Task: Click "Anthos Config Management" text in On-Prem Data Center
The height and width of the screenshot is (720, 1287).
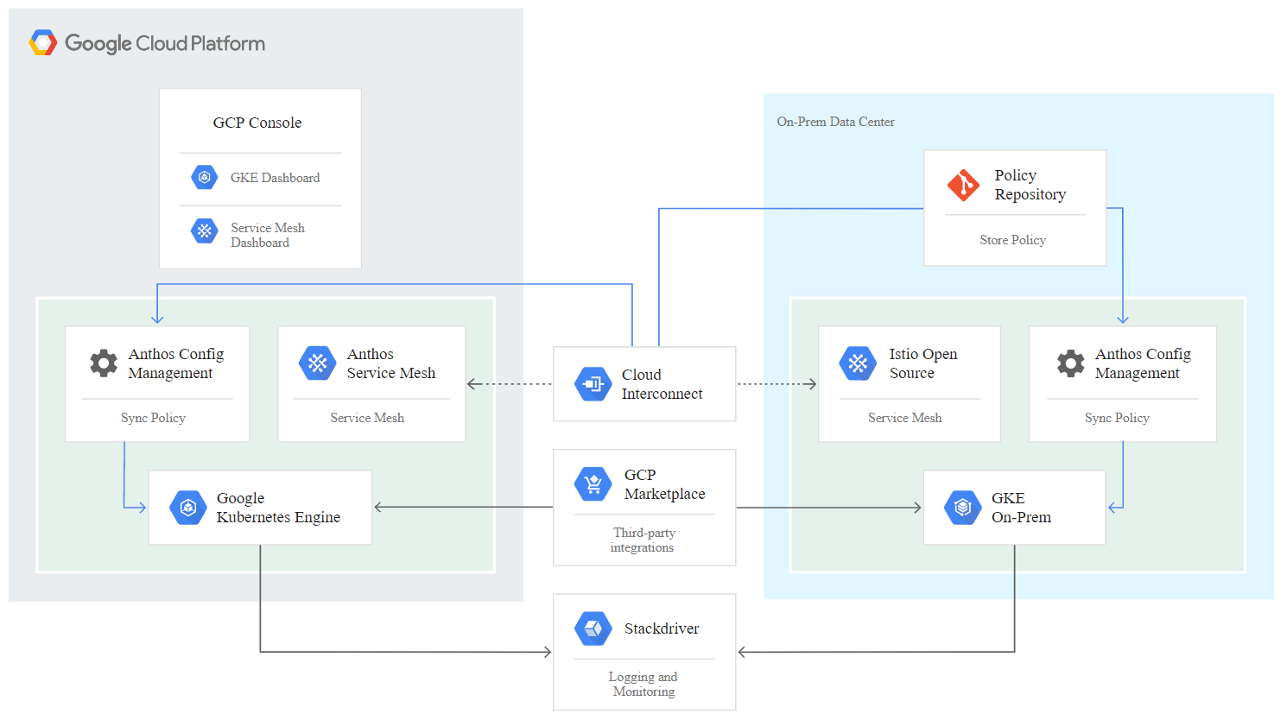Action: coord(1144,363)
